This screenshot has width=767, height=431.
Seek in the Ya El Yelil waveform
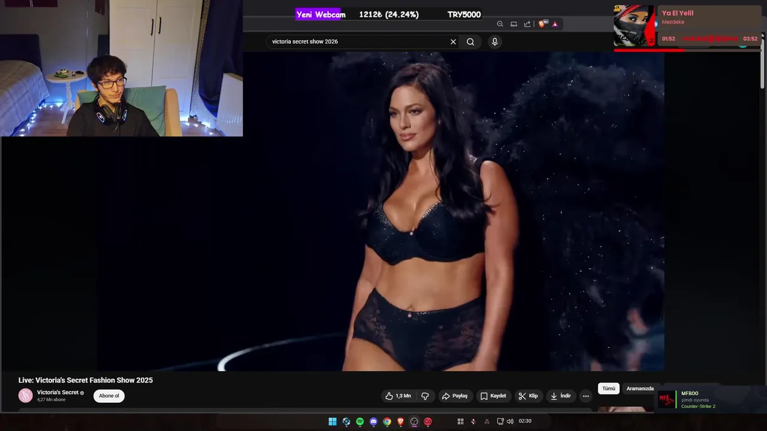click(x=709, y=38)
